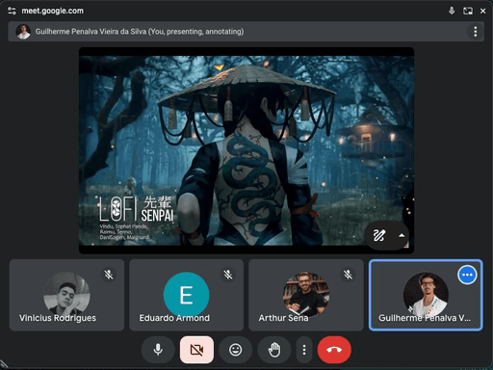Click Eduardo Armond muted mic icon
This screenshot has height=370, width=493.
coord(228,275)
